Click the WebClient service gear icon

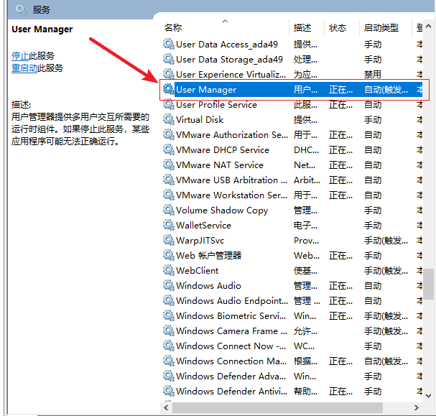click(169, 271)
